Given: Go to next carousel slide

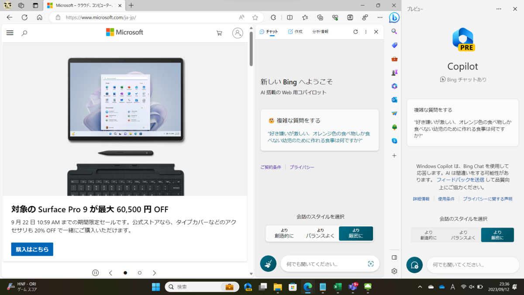Looking at the screenshot, I should (x=154, y=273).
